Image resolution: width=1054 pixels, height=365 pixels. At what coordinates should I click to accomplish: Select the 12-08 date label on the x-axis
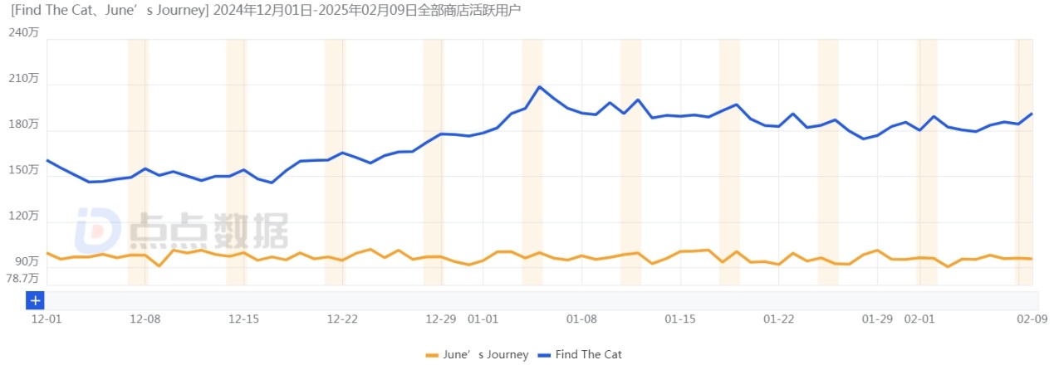(x=145, y=319)
